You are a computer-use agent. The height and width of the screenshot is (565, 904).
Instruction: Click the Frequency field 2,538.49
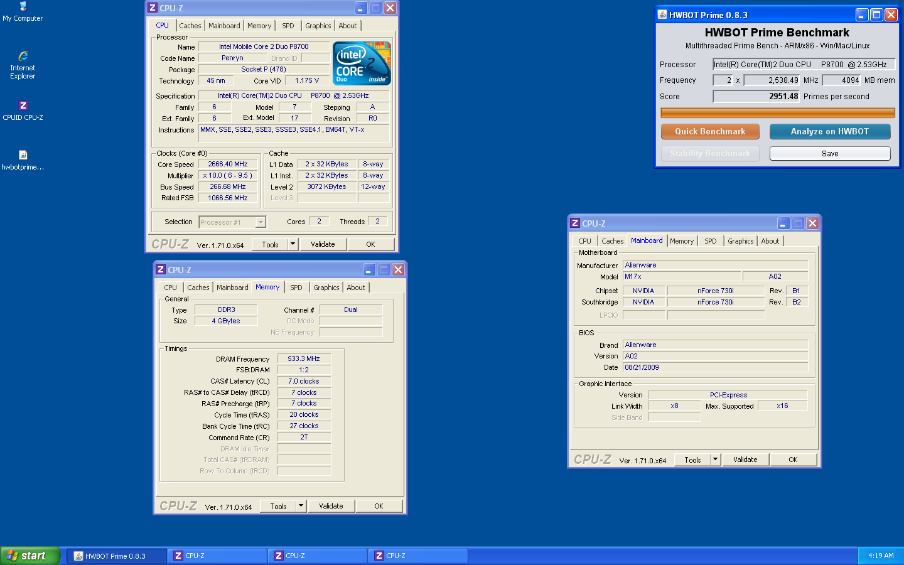pos(772,80)
